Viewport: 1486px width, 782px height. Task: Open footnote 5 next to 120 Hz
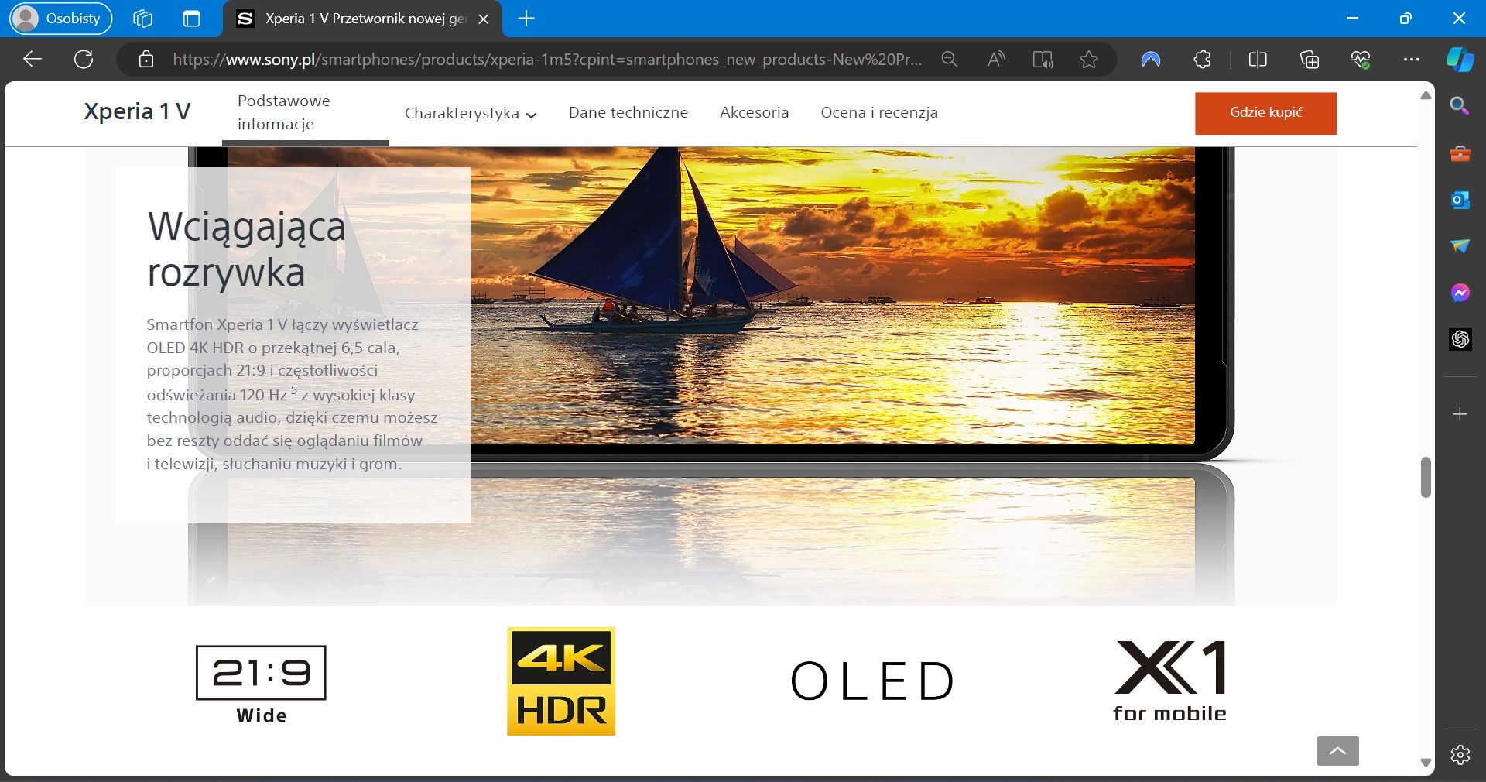[294, 390]
